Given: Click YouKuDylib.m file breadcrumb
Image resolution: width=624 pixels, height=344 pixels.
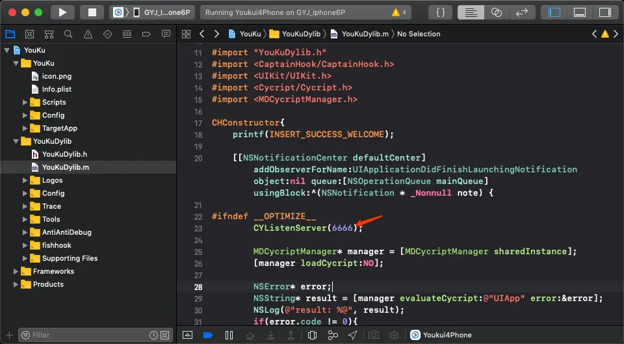Looking at the screenshot, I should 359,34.
